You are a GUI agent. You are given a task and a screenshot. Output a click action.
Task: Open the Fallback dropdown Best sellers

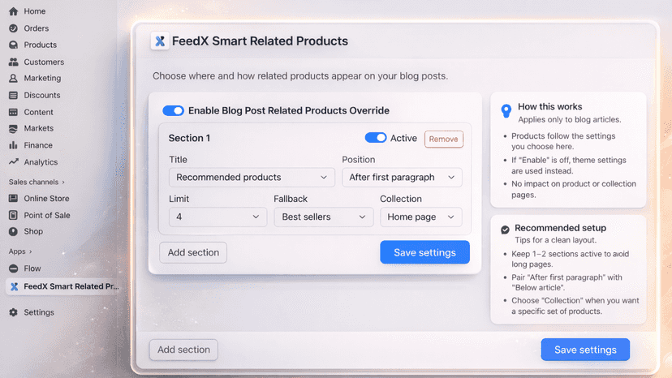point(324,217)
